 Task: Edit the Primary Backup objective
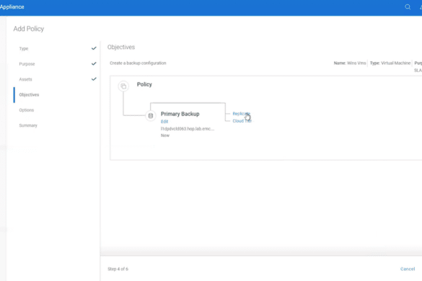point(164,122)
